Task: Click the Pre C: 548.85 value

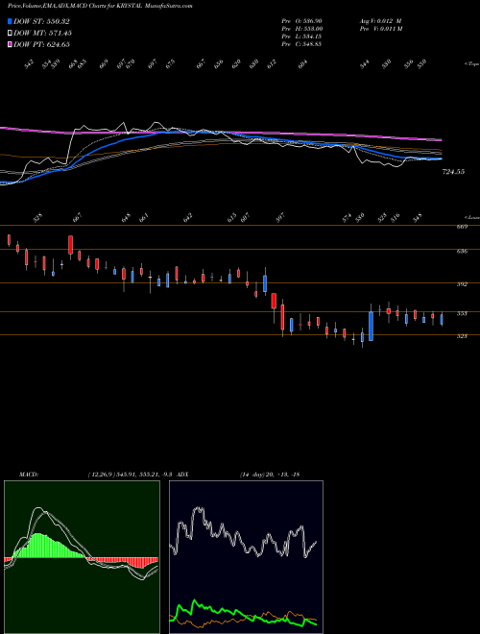Action: (x=301, y=44)
